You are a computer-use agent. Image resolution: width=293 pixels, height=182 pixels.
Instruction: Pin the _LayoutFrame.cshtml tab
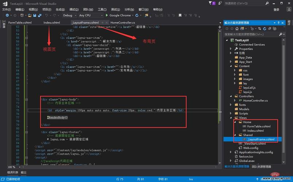coord(102,23)
